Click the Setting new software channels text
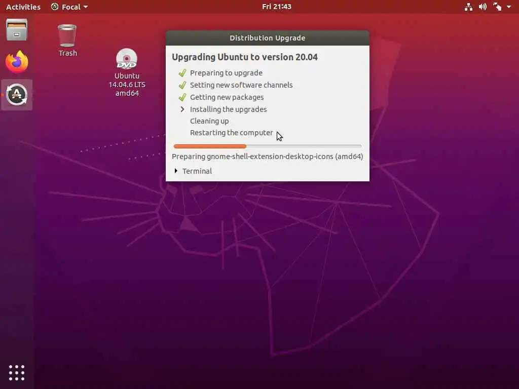This screenshot has width=519, height=389. pos(241,85)
